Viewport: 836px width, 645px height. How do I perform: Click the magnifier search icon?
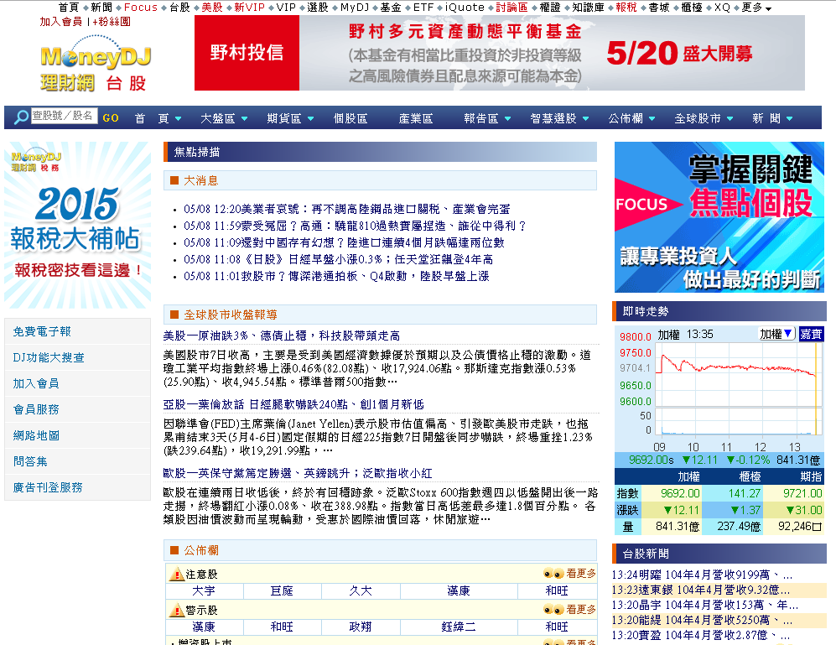pos(21,118)
